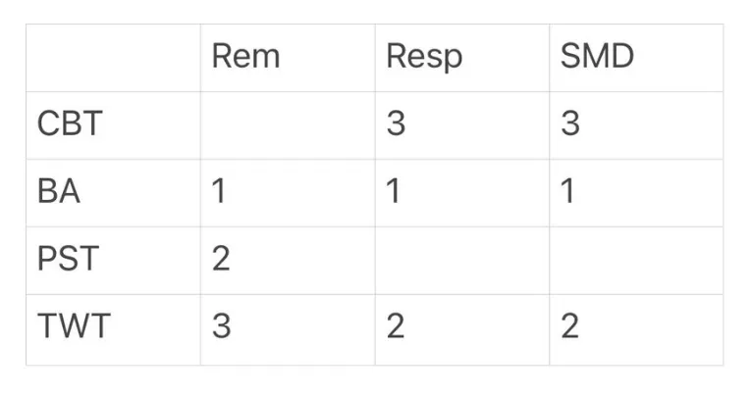Select the SMD value 1 in BA row
The image size is (752, 398).
click(635, 192)
